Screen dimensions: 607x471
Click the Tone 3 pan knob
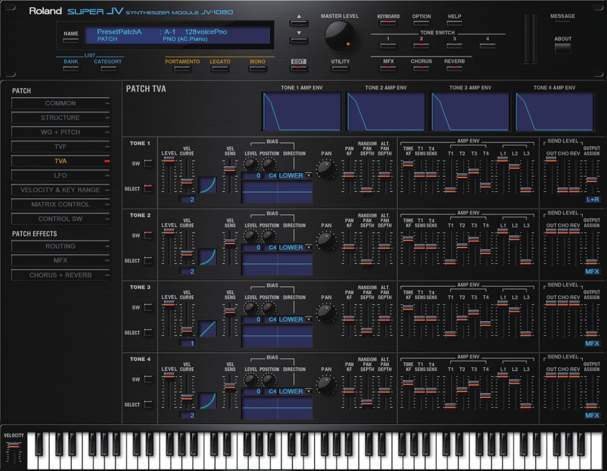tap(326, 312)
